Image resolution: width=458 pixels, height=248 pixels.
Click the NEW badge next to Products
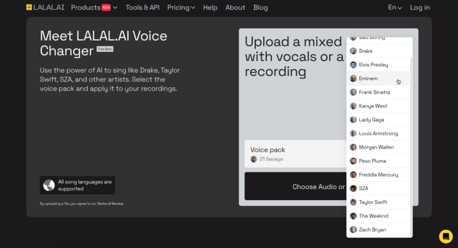[x=106, y=7]
